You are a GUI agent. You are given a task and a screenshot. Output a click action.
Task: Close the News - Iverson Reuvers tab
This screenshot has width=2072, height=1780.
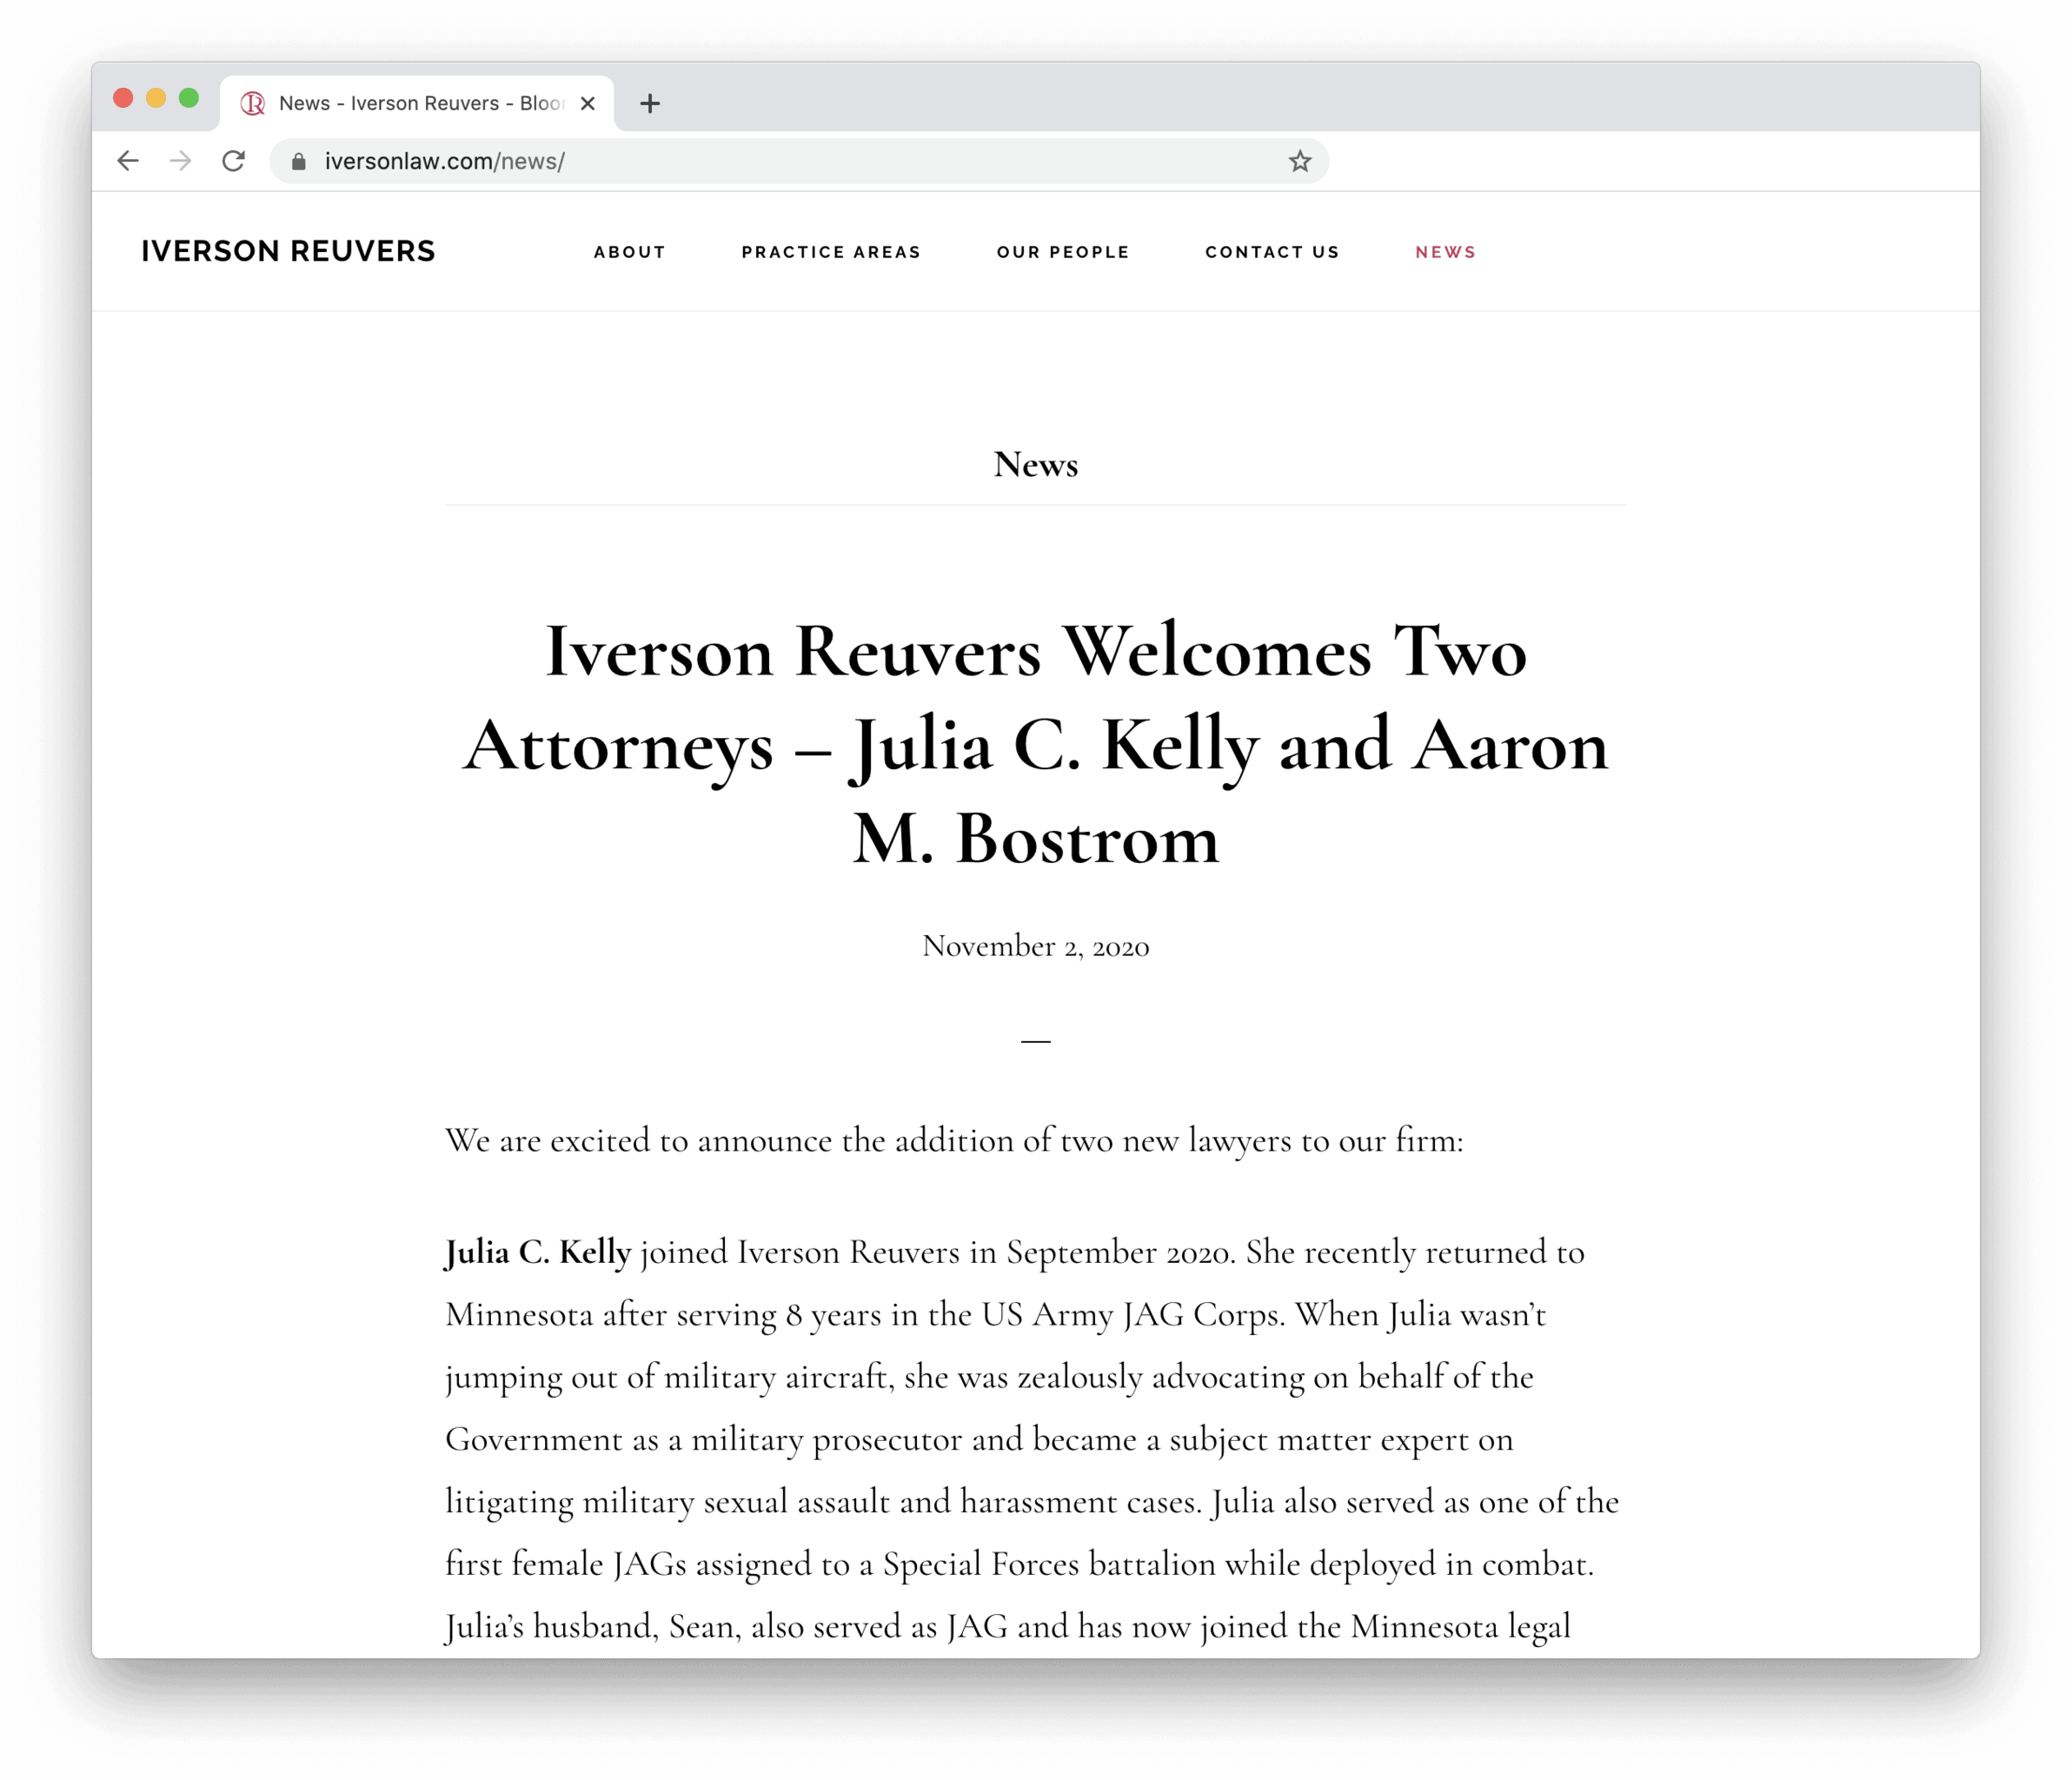588,103
